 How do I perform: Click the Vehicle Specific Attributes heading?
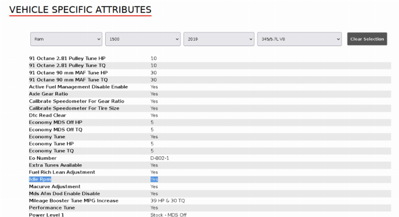coord(80,10)
